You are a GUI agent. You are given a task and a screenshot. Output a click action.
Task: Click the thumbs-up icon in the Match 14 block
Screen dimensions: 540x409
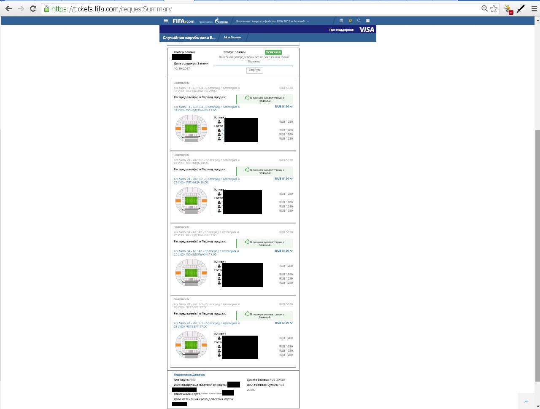[247, 97]
